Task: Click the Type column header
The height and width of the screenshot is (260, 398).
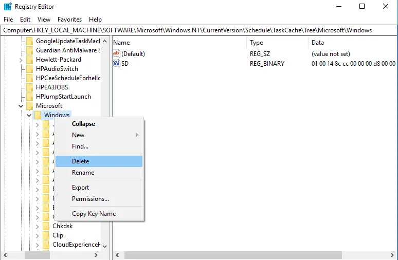Action: 278,43
